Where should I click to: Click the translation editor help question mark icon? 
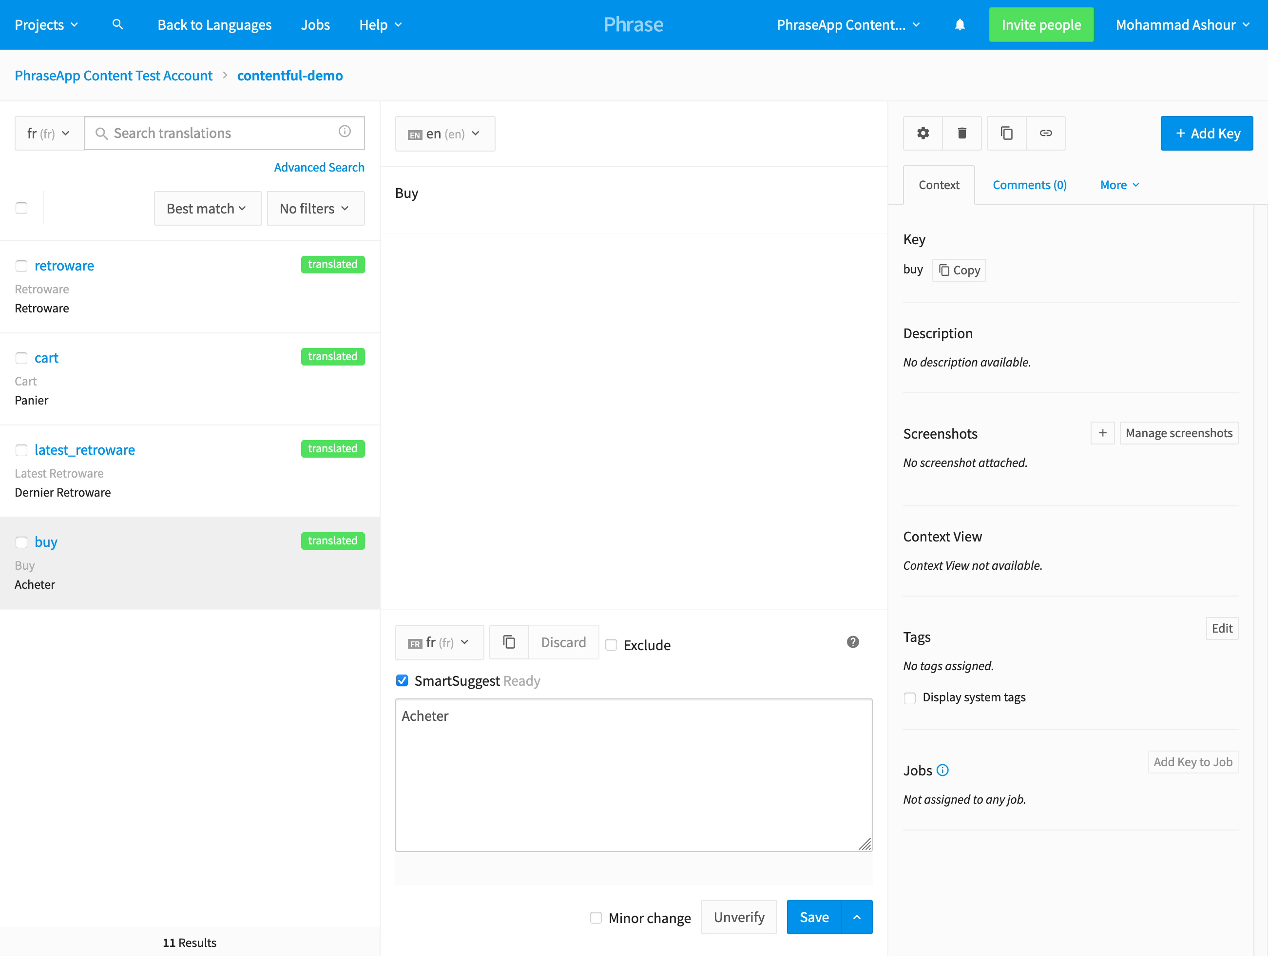click(x=853, y=642)
